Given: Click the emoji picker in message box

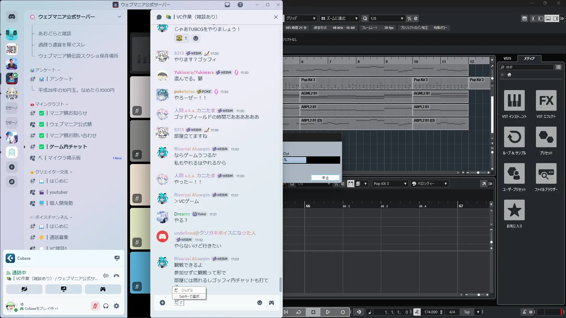Looking at the screenshot, I should tap(259, 303).
